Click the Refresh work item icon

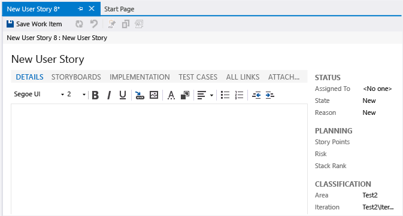(x=79, y=24)
